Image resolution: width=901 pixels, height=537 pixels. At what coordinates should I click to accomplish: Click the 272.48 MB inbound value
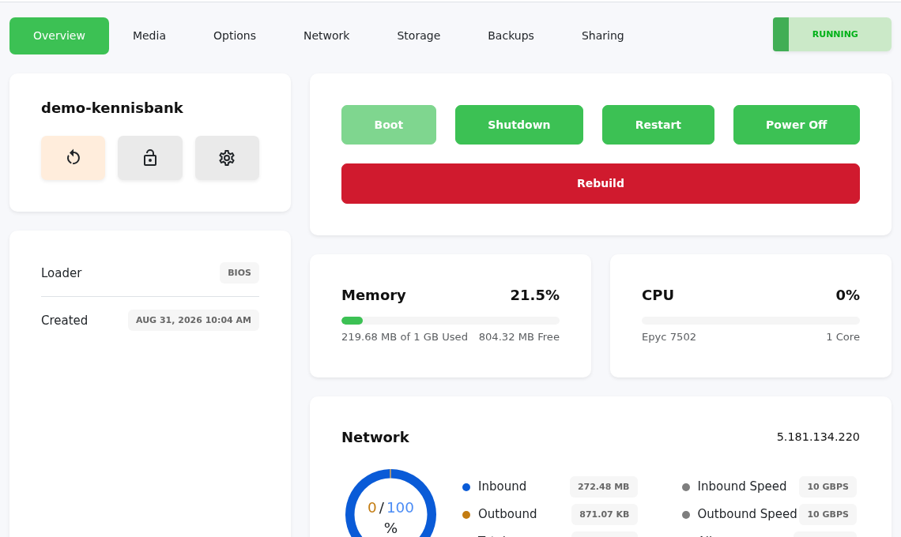pyautogui.click(x=603, y=486)
